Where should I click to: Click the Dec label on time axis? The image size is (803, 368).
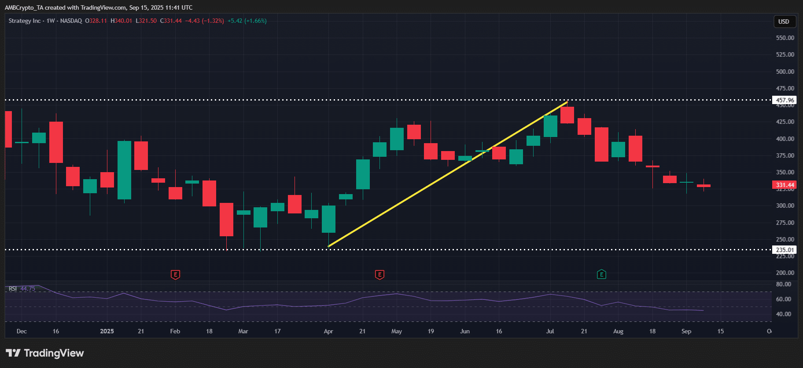pos(22,331)
